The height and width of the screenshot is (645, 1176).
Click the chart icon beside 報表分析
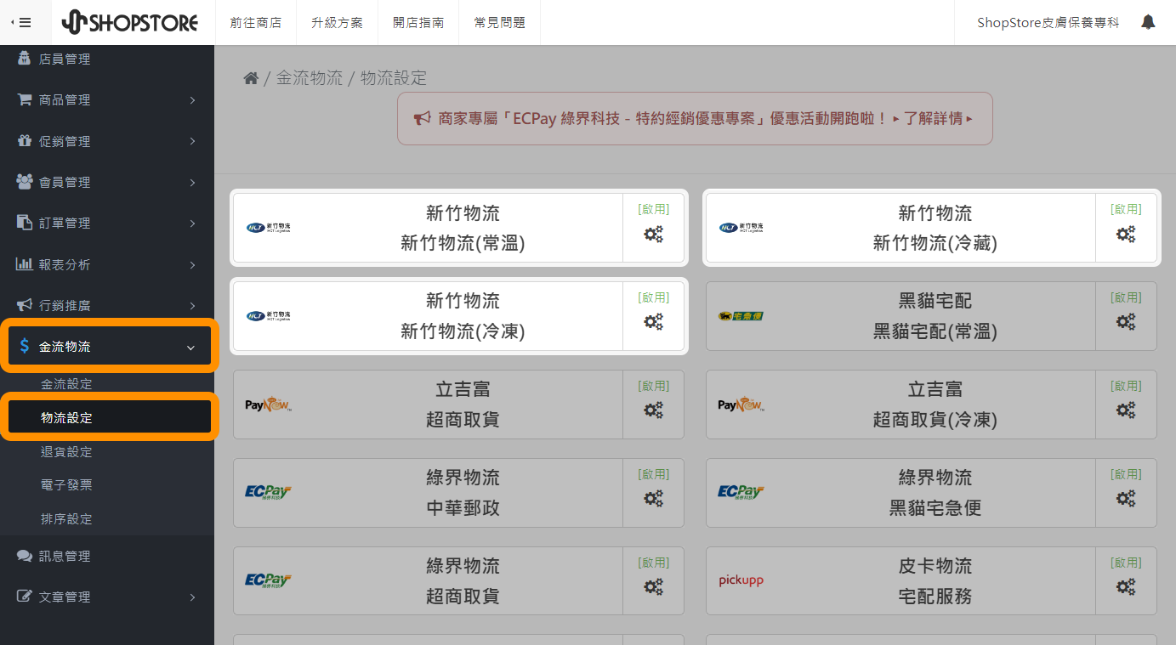[x=25, y=264]
